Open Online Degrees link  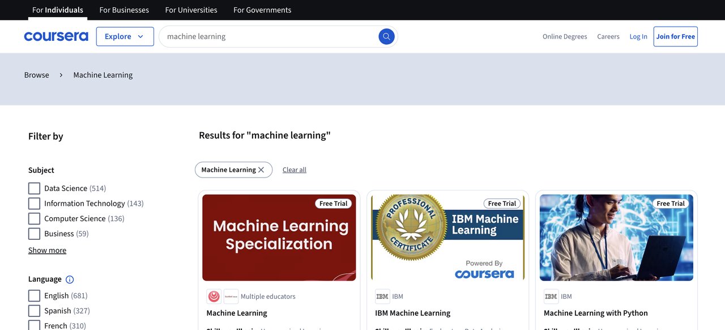coord(565,37)
